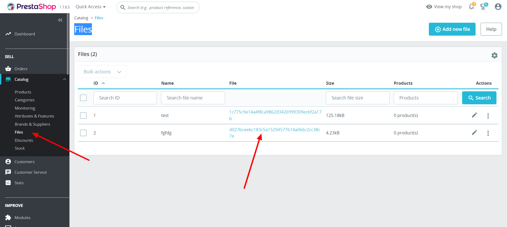Click the Catalog breadcrumb link
The width and height of the screenshot is (507, 227).
pos(81,18)
